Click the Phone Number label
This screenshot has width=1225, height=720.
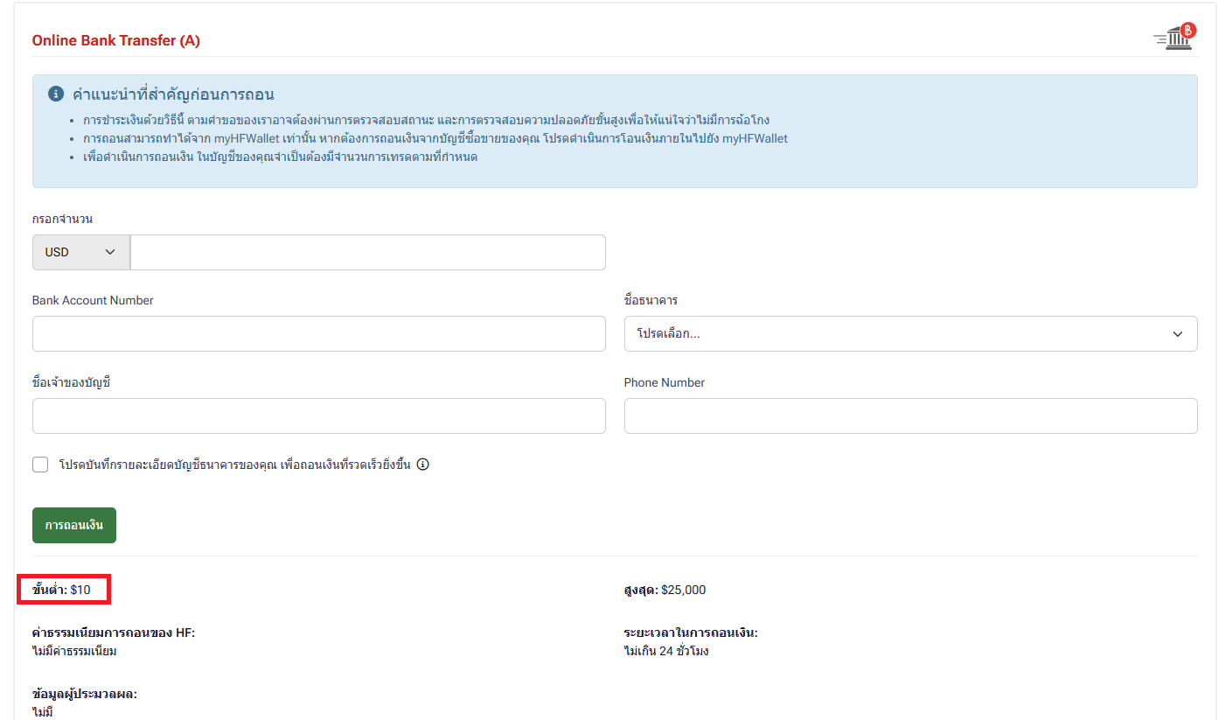pos(664,382)
